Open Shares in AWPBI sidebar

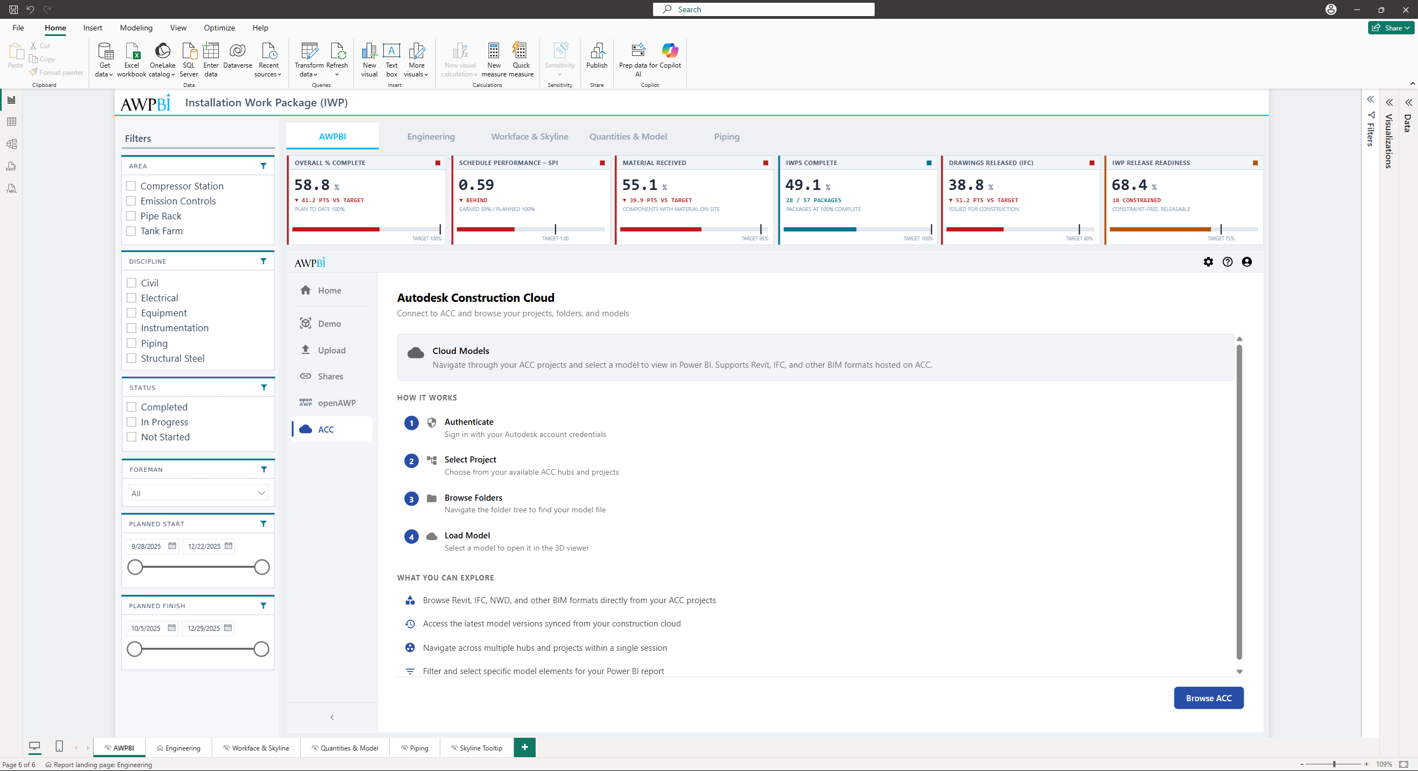tap(331, 377)
